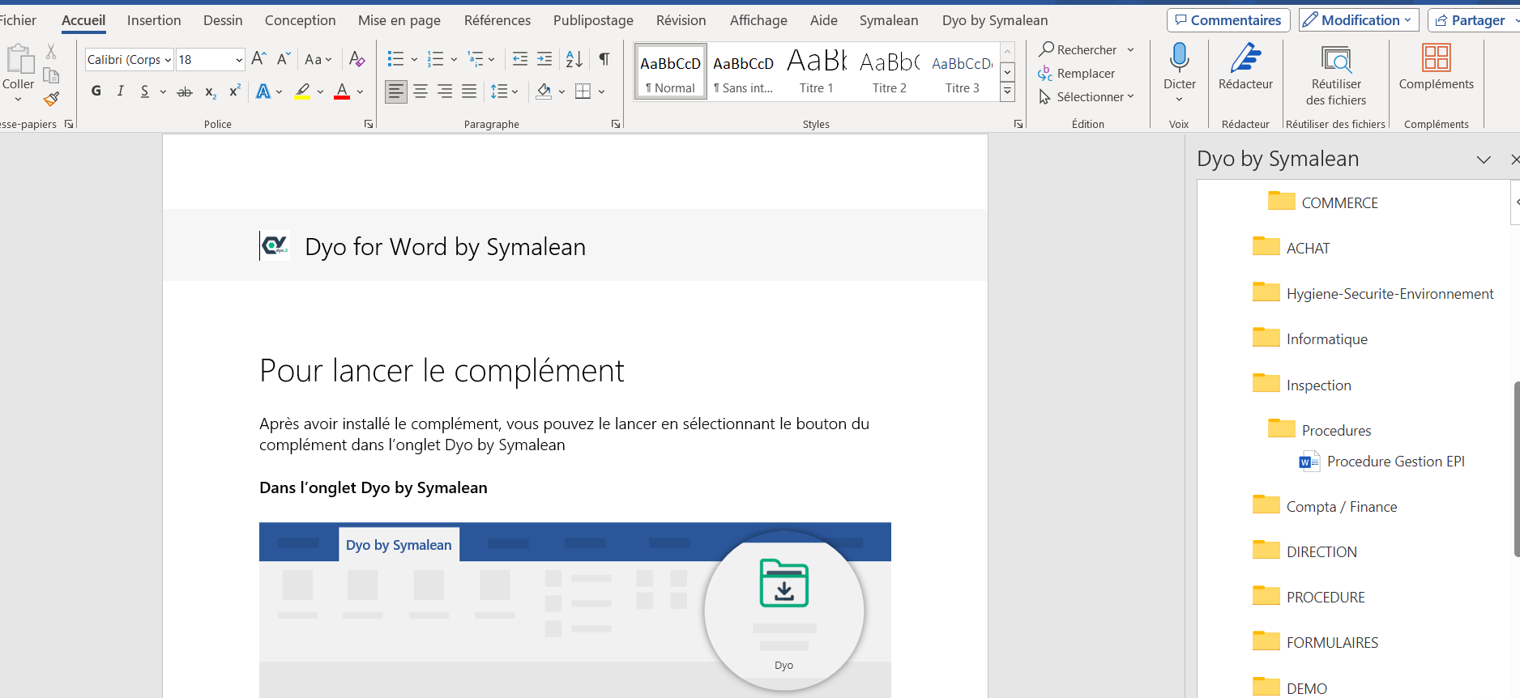Click the Copy icon in clipboard group
This screenshot has width=1520, height=698.
(x=51, y=75)
